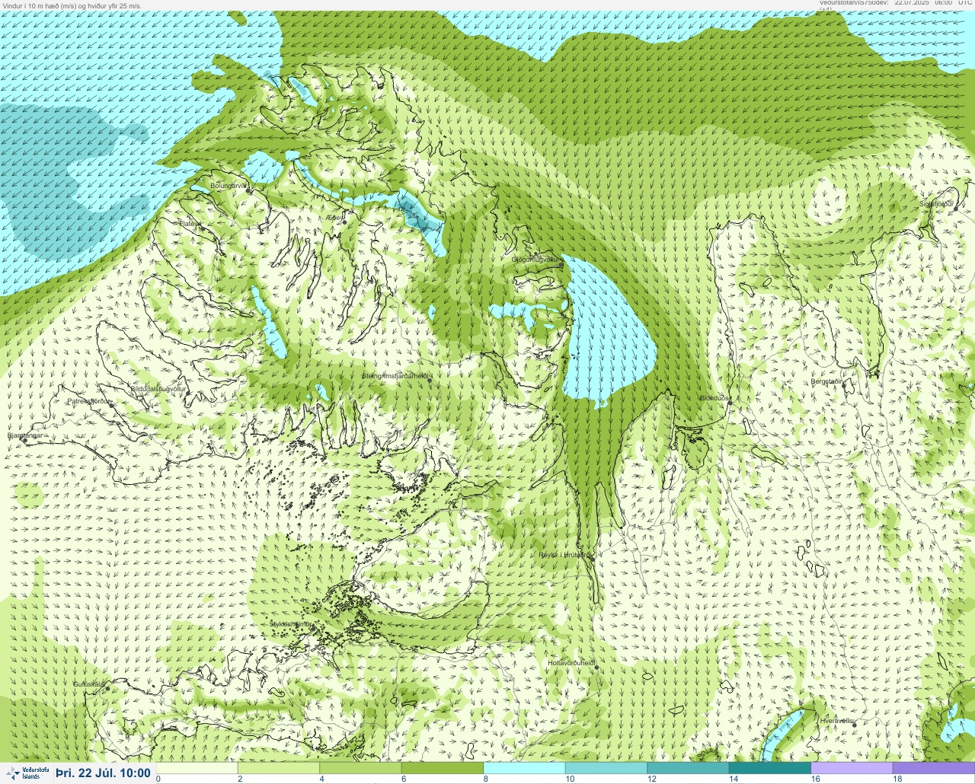The height and width of the screenshot is (784, 975).
Task: Click the Veðurstofa Íslands logo
Action: (27, 773)
